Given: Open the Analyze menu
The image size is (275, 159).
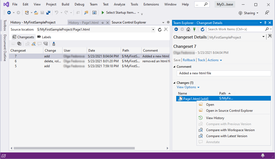Looking at the screenshot, I should [x=119, y=4].
